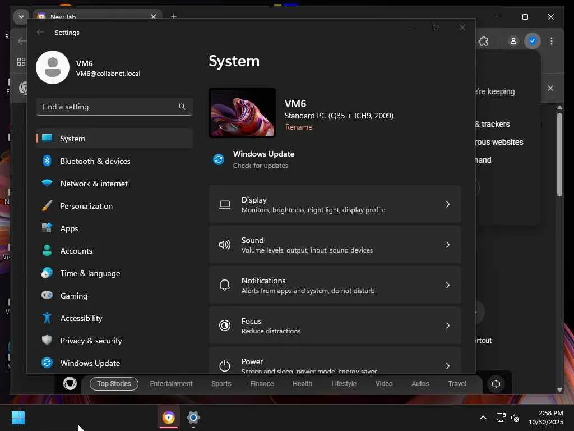The height and width of the screenshot is (431, 574).
Task: Select the Travel tab
Action: tap(457, 384)
